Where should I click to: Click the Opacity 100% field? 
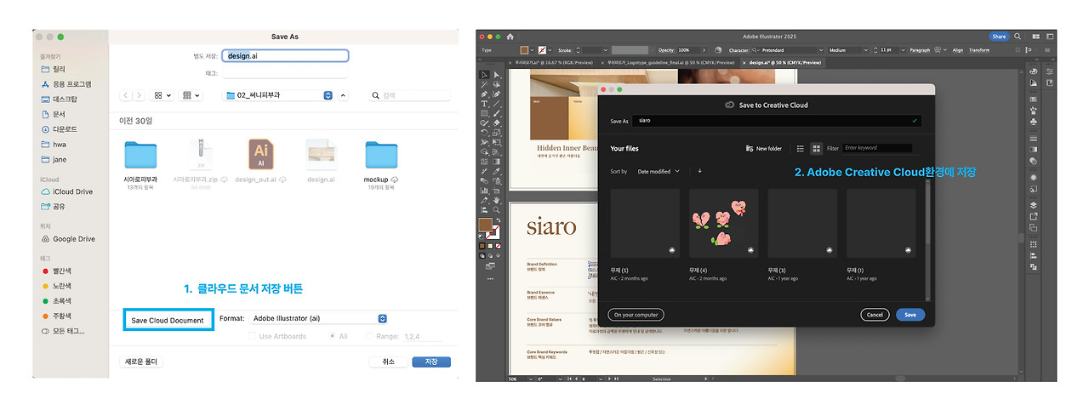[x=689, y=50]
